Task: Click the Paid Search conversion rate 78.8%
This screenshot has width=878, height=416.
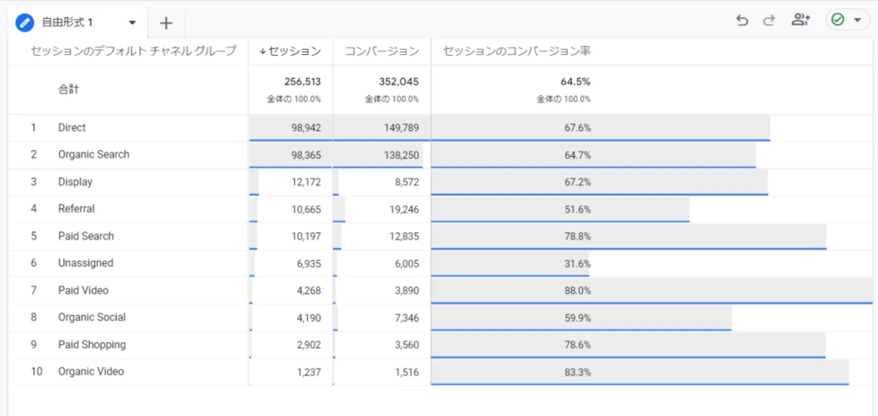Action: coord(578,237)
